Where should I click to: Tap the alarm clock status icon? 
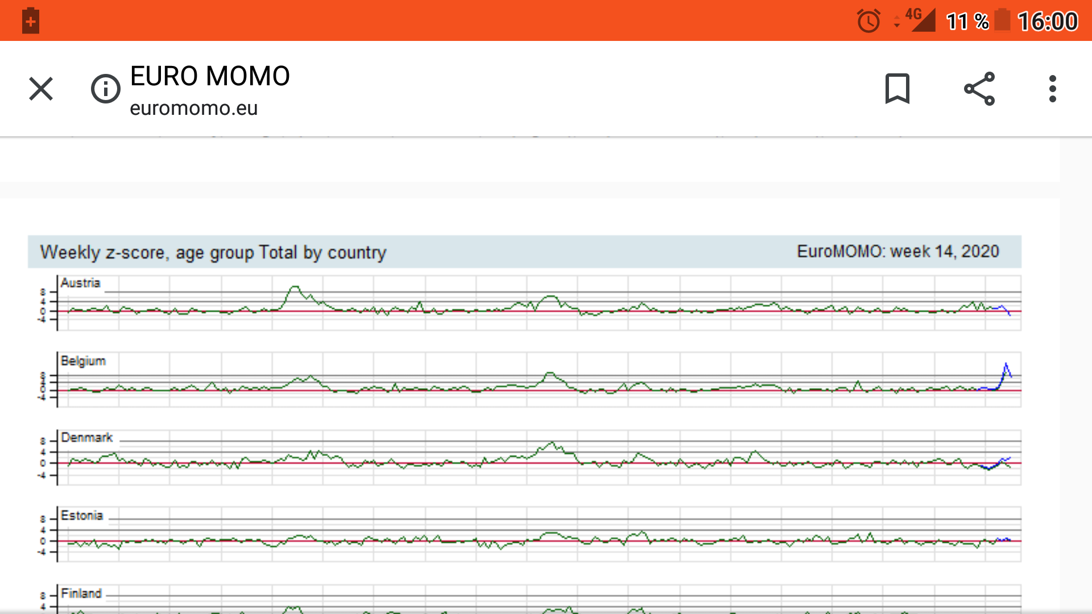tap(868, 22)
